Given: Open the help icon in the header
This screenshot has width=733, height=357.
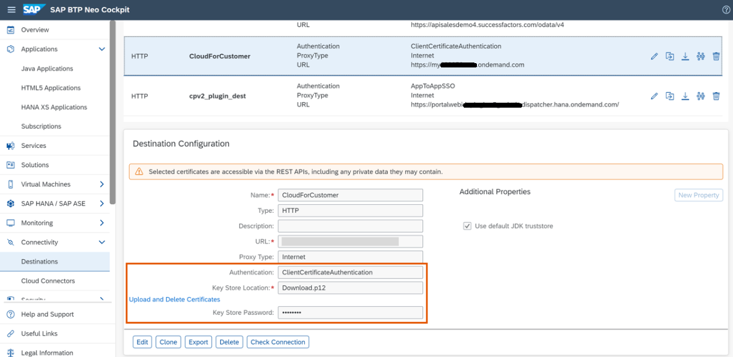Looking at the screenshot, I should [x=726, y=10].
